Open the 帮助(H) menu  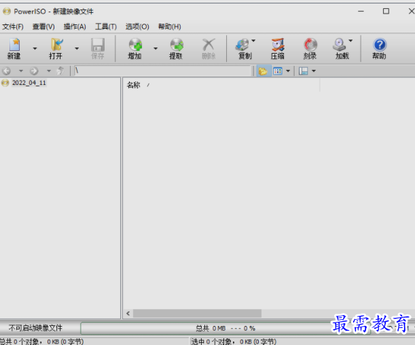click(x=170, y=26)
